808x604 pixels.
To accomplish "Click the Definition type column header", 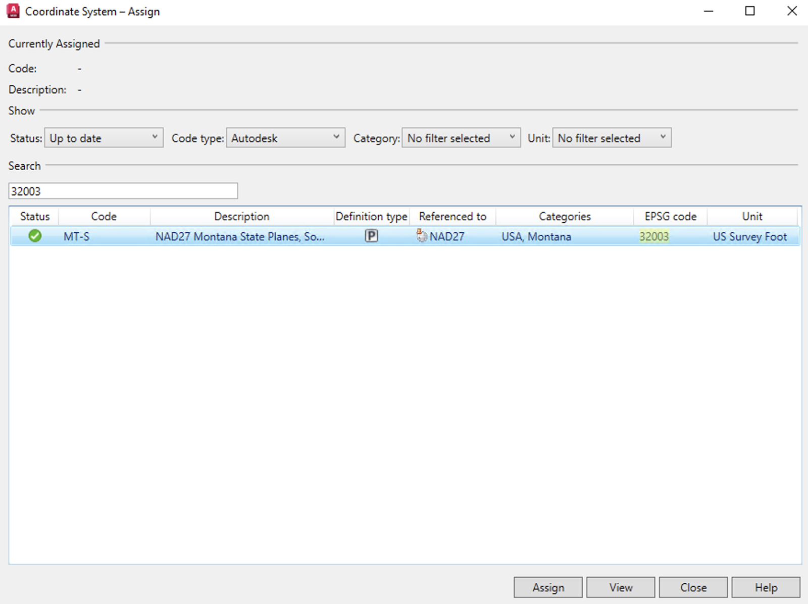I will (371, 216).
